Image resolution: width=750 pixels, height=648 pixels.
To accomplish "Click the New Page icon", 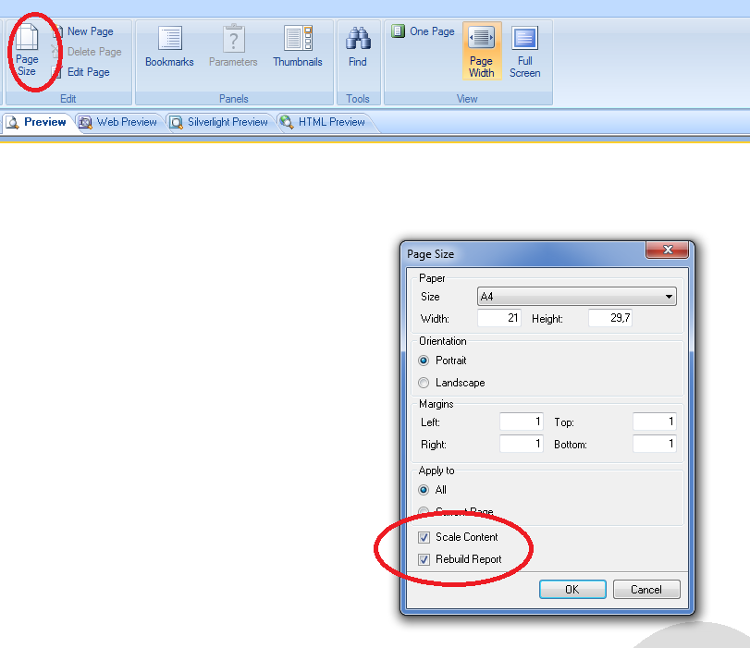I will (57, 31).
